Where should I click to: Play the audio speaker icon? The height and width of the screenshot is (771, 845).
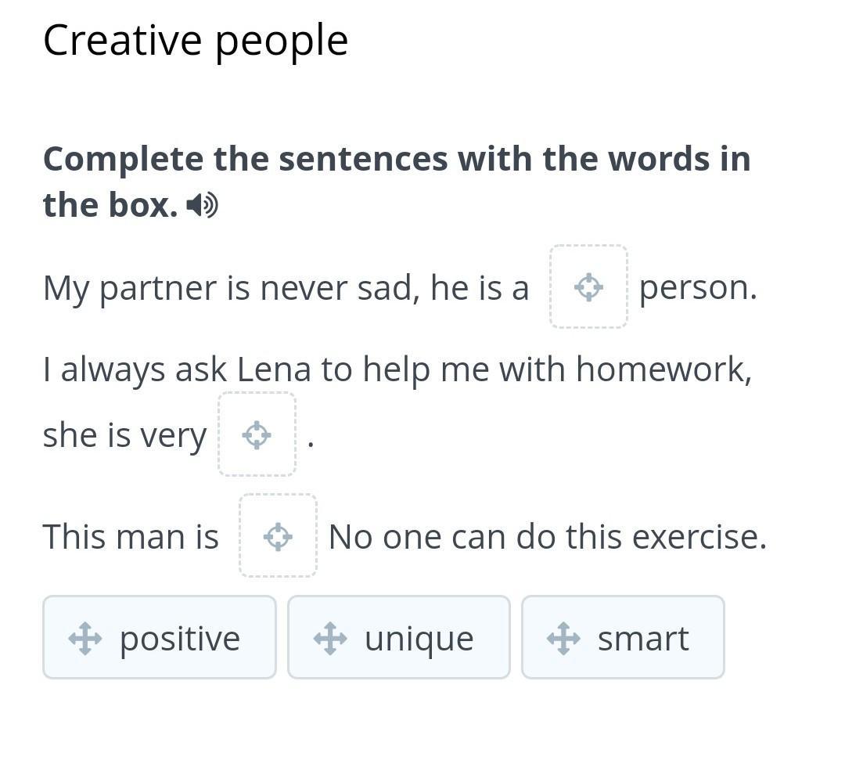tap(203, 206)
